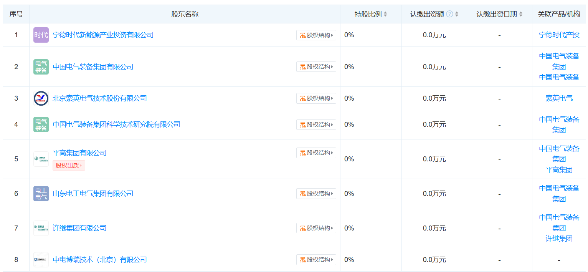This screenshot has height=272, width=588.
Task: Click the purple 时代 company logo icon
Action: click(41, 35)
